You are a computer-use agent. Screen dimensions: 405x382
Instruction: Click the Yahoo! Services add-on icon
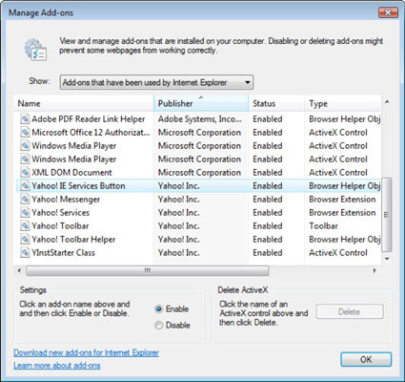(25, 213)
